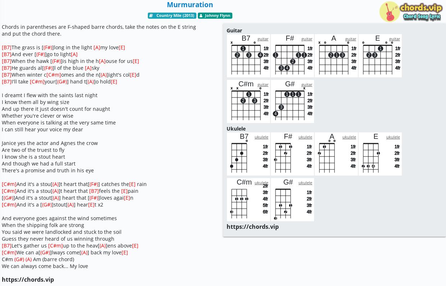Click [A] before 'my love' in first line
The image size is (446, 286).
coord(97,47)
